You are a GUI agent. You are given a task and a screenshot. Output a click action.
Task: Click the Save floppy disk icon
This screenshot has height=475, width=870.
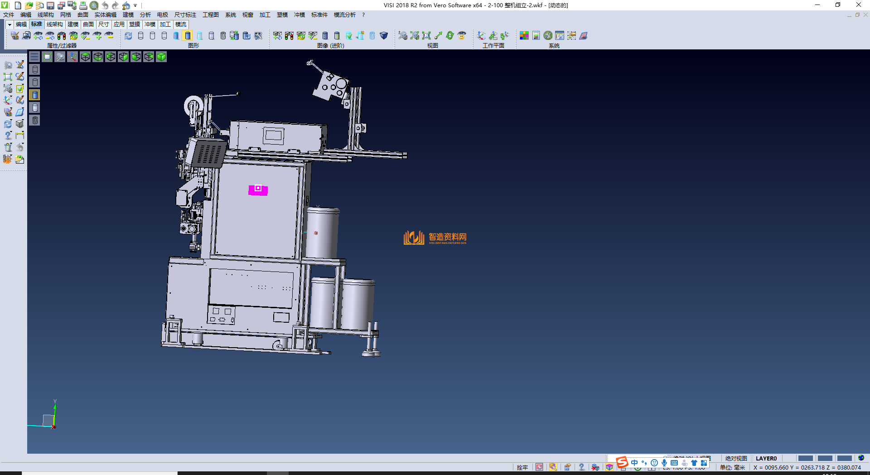tap(50, 5)
